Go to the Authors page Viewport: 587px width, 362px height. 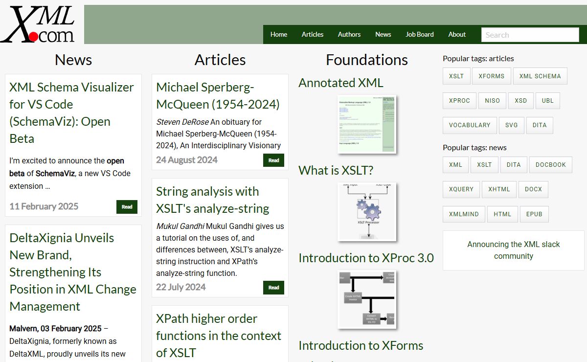click(x=349, y=34)
